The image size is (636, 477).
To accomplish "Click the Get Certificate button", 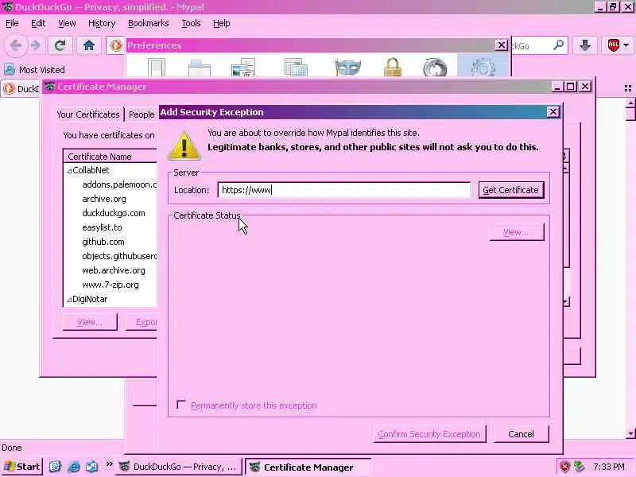I will [x=511, y=190].
